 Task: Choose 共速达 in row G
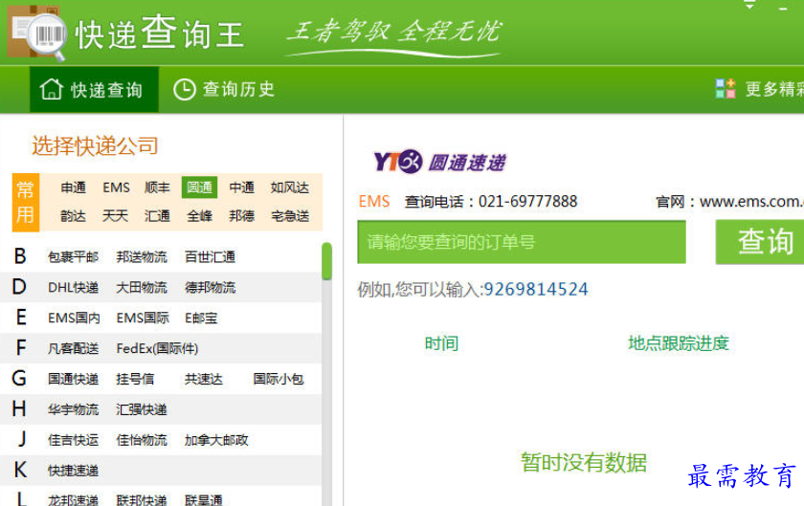click(204, 379)
